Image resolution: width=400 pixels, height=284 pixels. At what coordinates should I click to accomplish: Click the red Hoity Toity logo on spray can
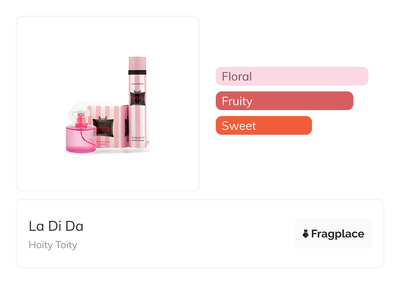pyautogui.click(x=137, y=99)
